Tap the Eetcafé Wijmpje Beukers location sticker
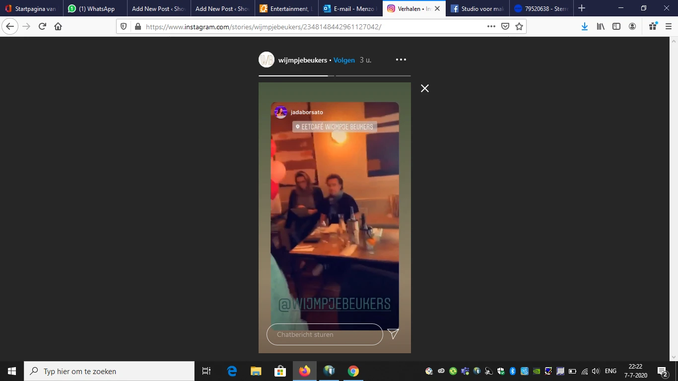Screen dimensions: 678x381 coord(335,127)
